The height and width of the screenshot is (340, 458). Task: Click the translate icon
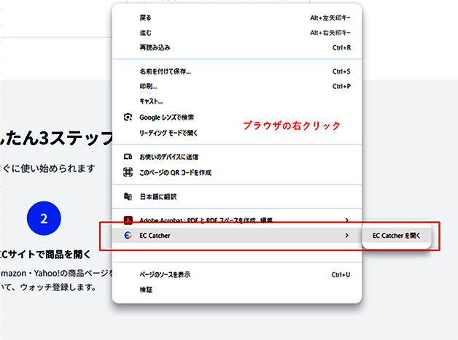pyautogui.click(x=128, y=196)
